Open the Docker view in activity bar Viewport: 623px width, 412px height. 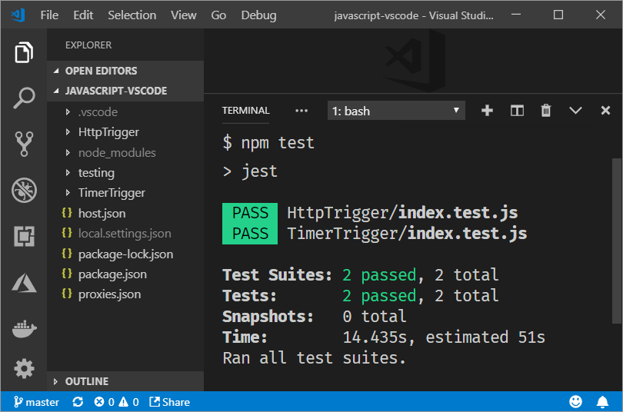pyautogui.click(x=24, y=328)
